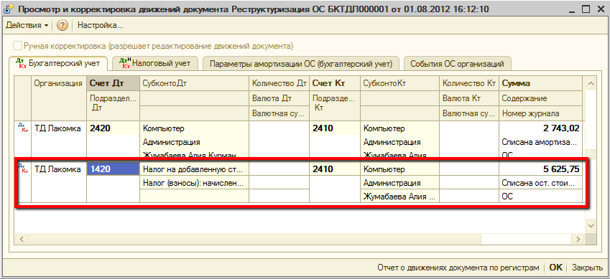Confirm with the OK button

(555, 268)
